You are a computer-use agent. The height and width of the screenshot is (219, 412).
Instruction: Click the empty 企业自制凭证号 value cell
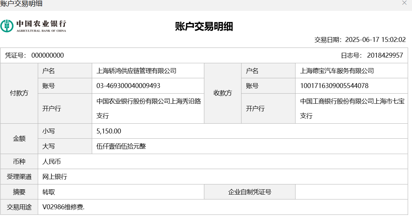point(351,192)
